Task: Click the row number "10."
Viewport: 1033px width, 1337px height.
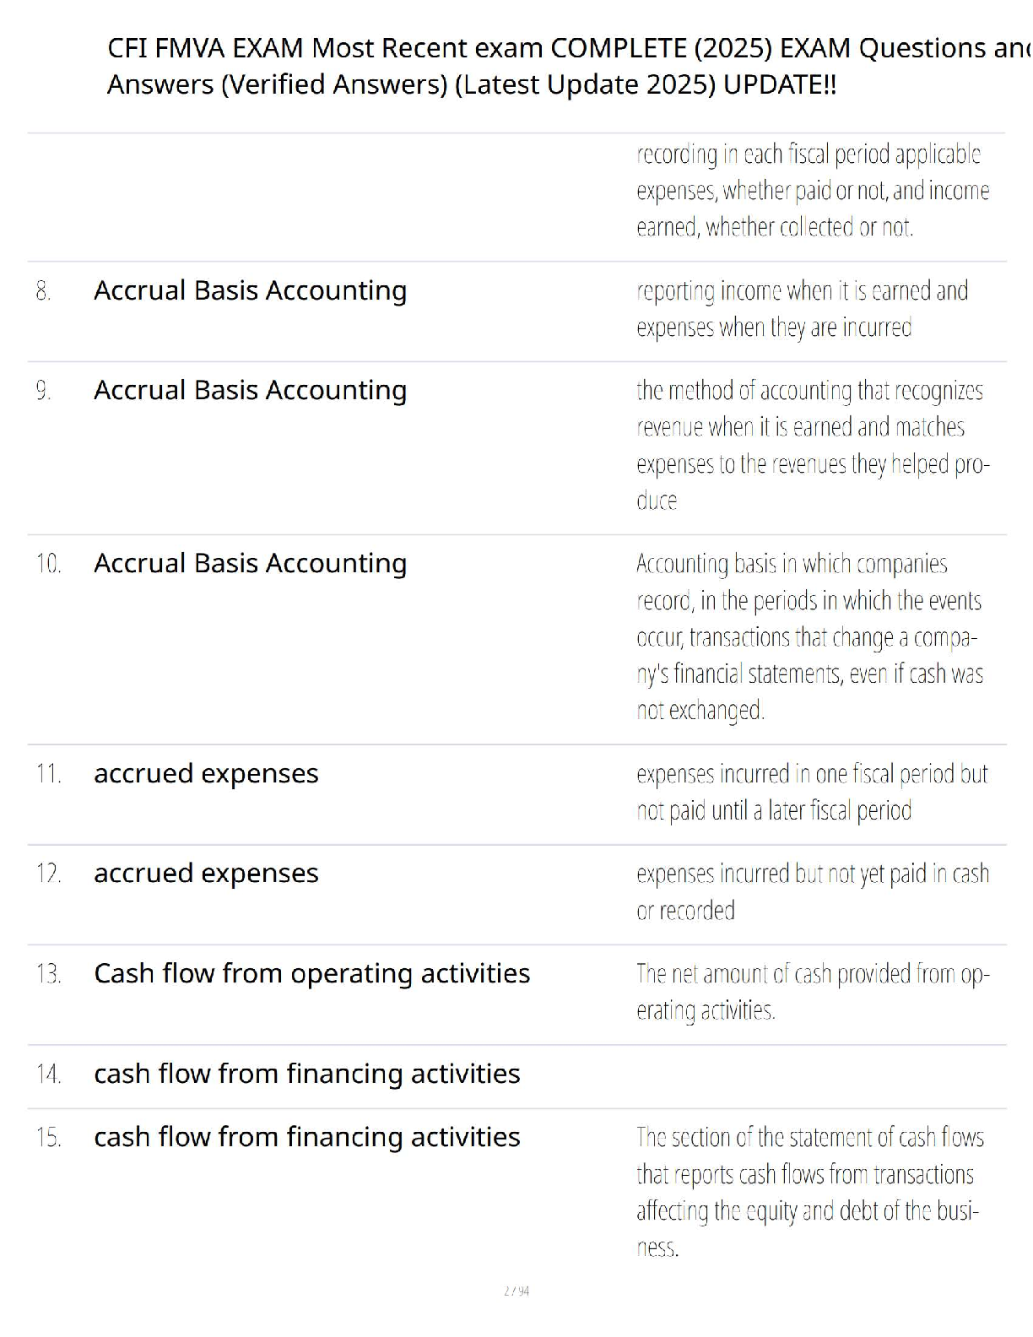Action: tap(48, 564)
